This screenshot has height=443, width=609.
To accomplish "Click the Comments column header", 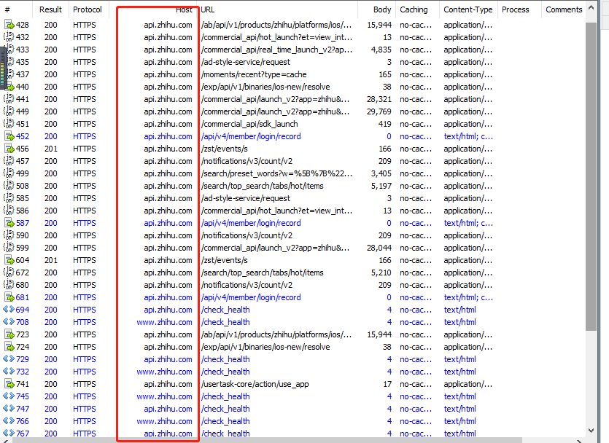I will click(x=563, y=9).
